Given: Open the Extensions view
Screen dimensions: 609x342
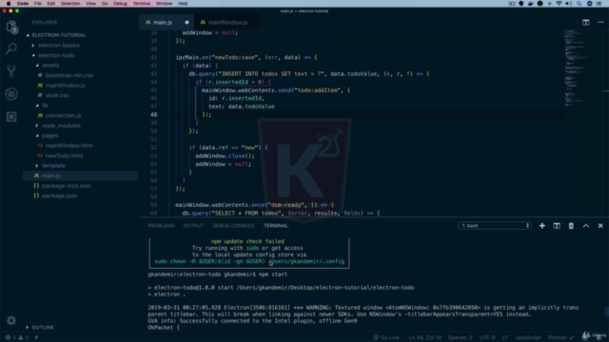Looking at the screenshot, I should point(11,117).
